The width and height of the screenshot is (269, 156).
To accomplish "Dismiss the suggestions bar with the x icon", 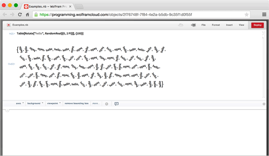I will pos(264,104).
